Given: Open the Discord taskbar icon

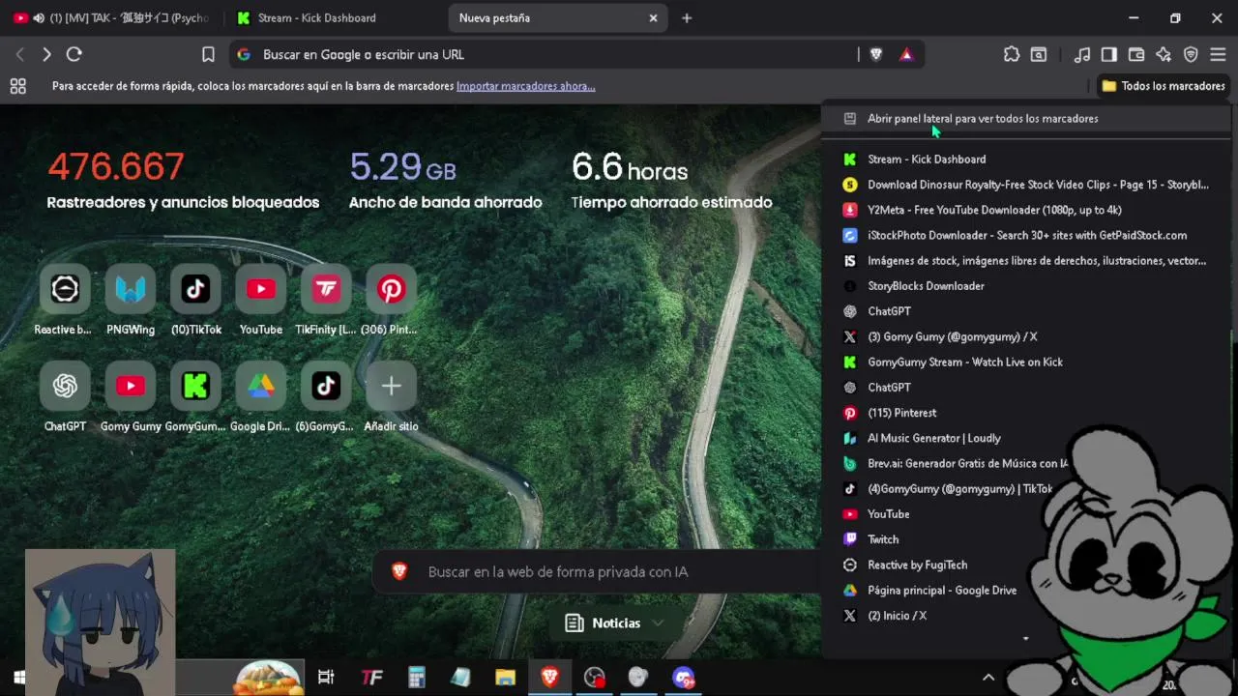Looking at the screenshot, I should coord(683,678).
